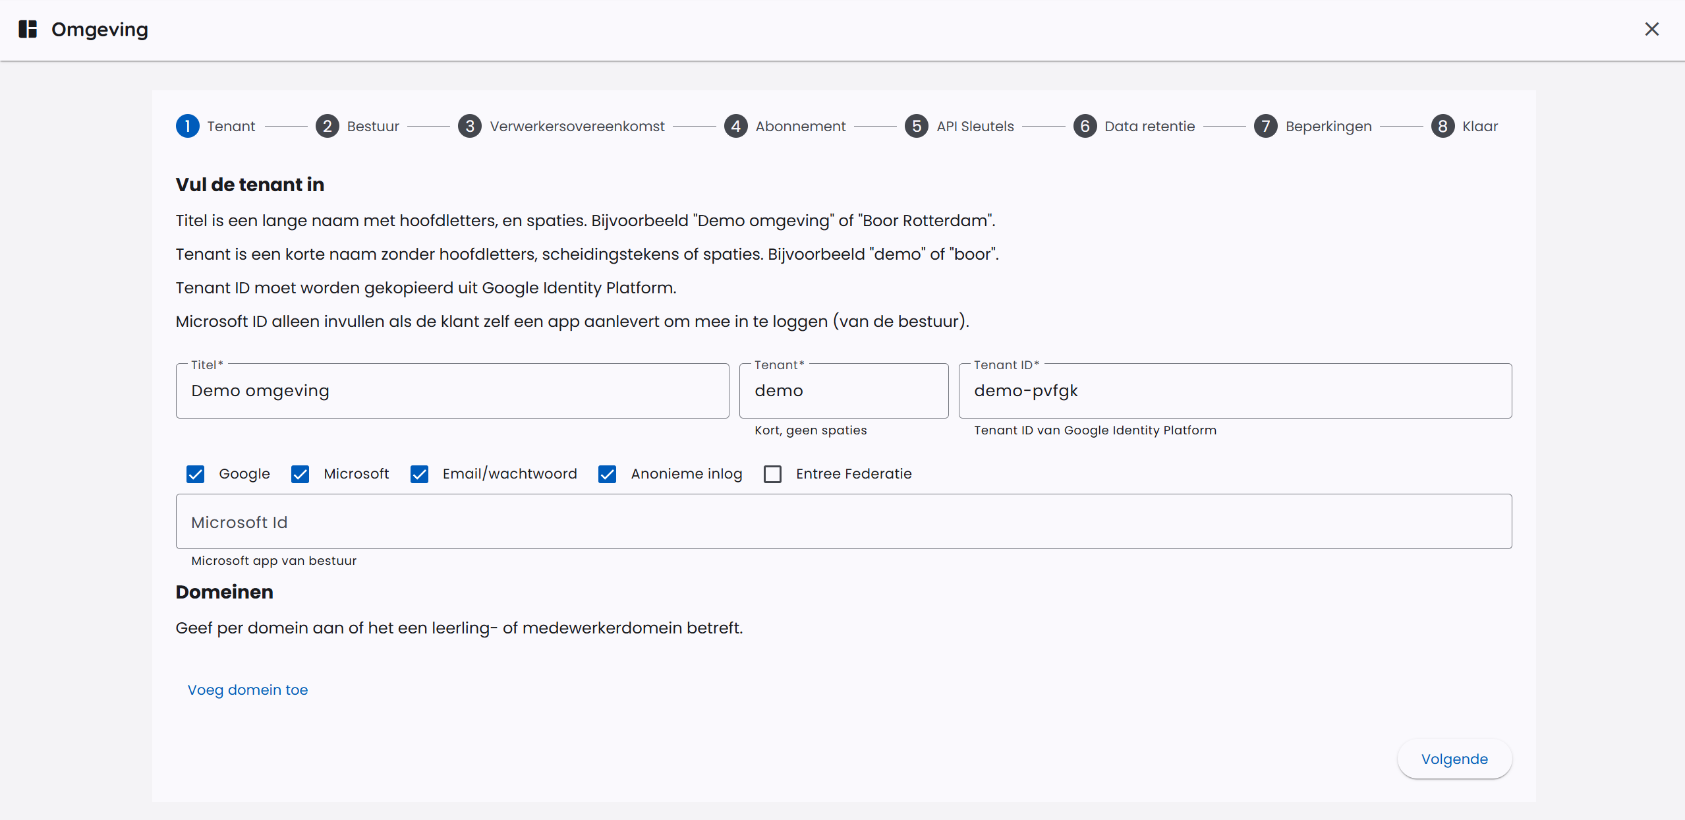The width and height of the screenshot is (1685, 820).
Task: Open step 6 Data retentie circle
Action: click(1085, 126)
